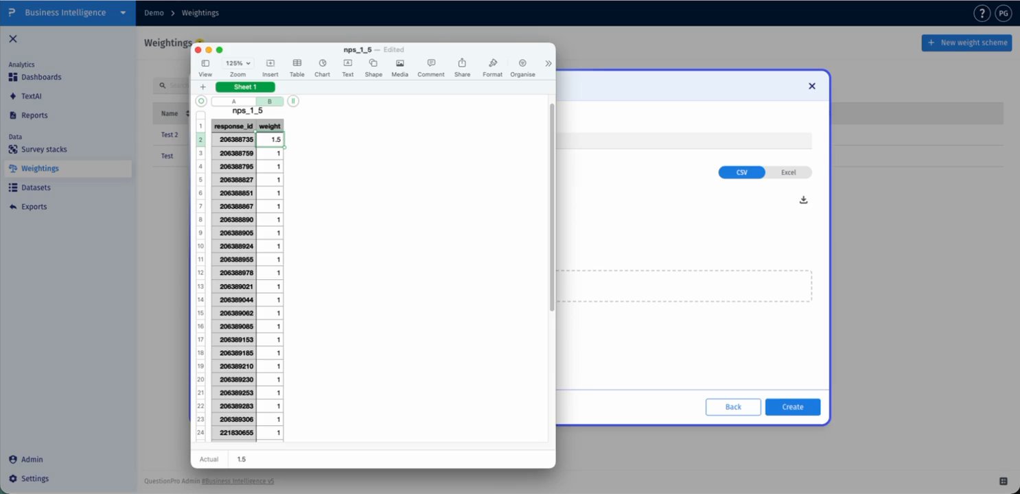Select cell with response id 221830655
The image size is (1020, 494).
(233, 433)
